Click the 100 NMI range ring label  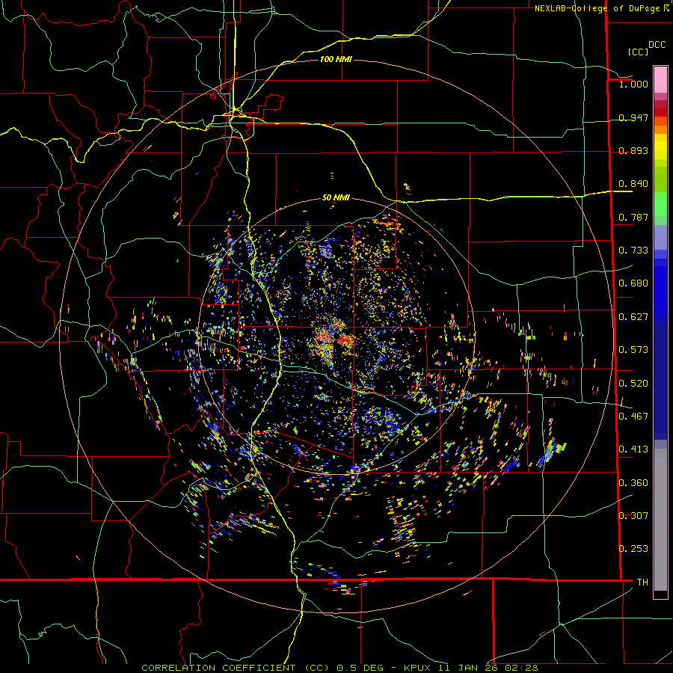(x=336, y=59)
